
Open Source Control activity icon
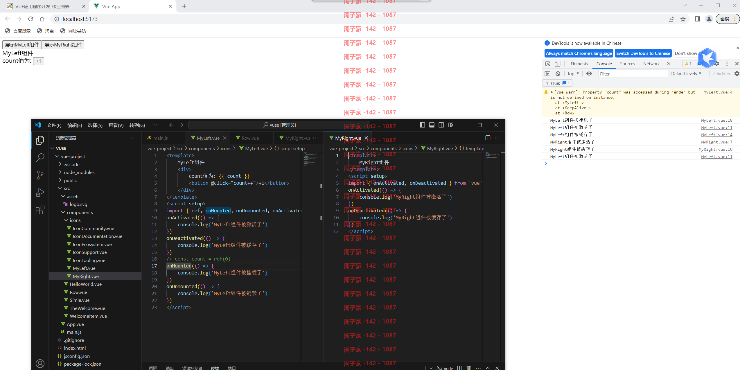[40, 175]
